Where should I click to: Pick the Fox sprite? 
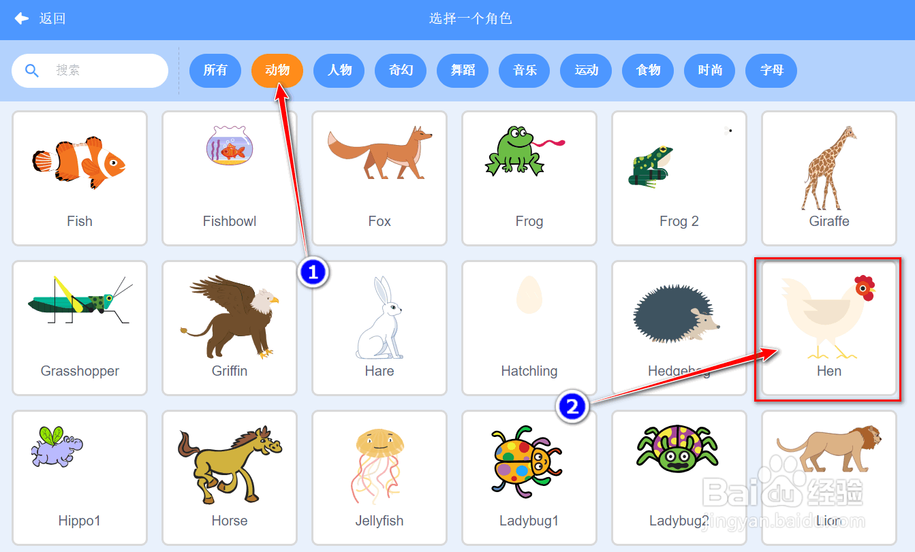click(x=379, y=178)
